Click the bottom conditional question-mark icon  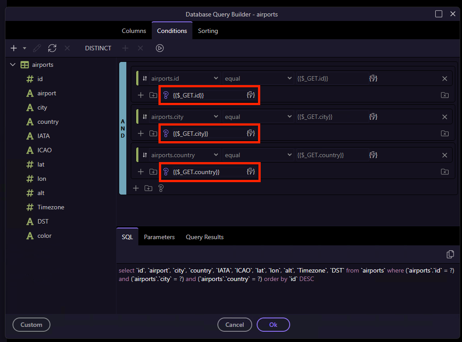coord(161,188)
